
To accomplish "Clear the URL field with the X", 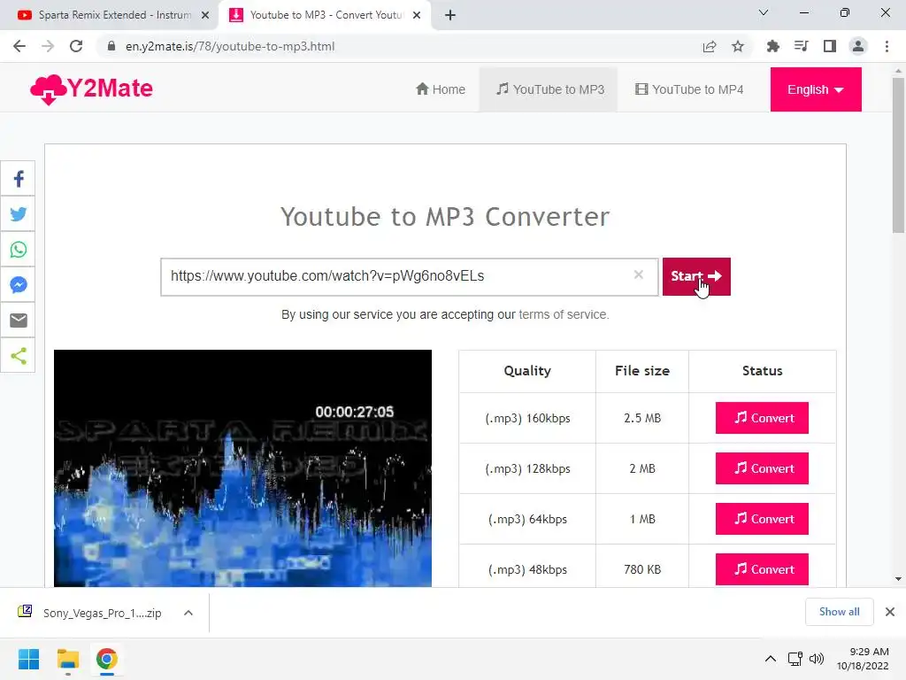I will pyautogui.click(x=639, y=274).
